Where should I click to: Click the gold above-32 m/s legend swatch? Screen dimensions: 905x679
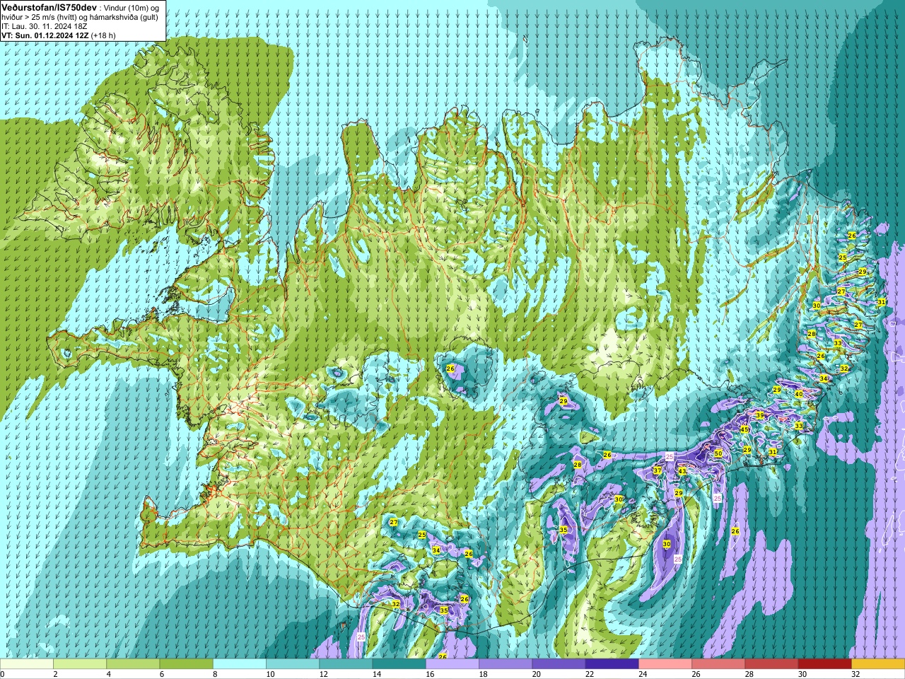tap(878, 664)
